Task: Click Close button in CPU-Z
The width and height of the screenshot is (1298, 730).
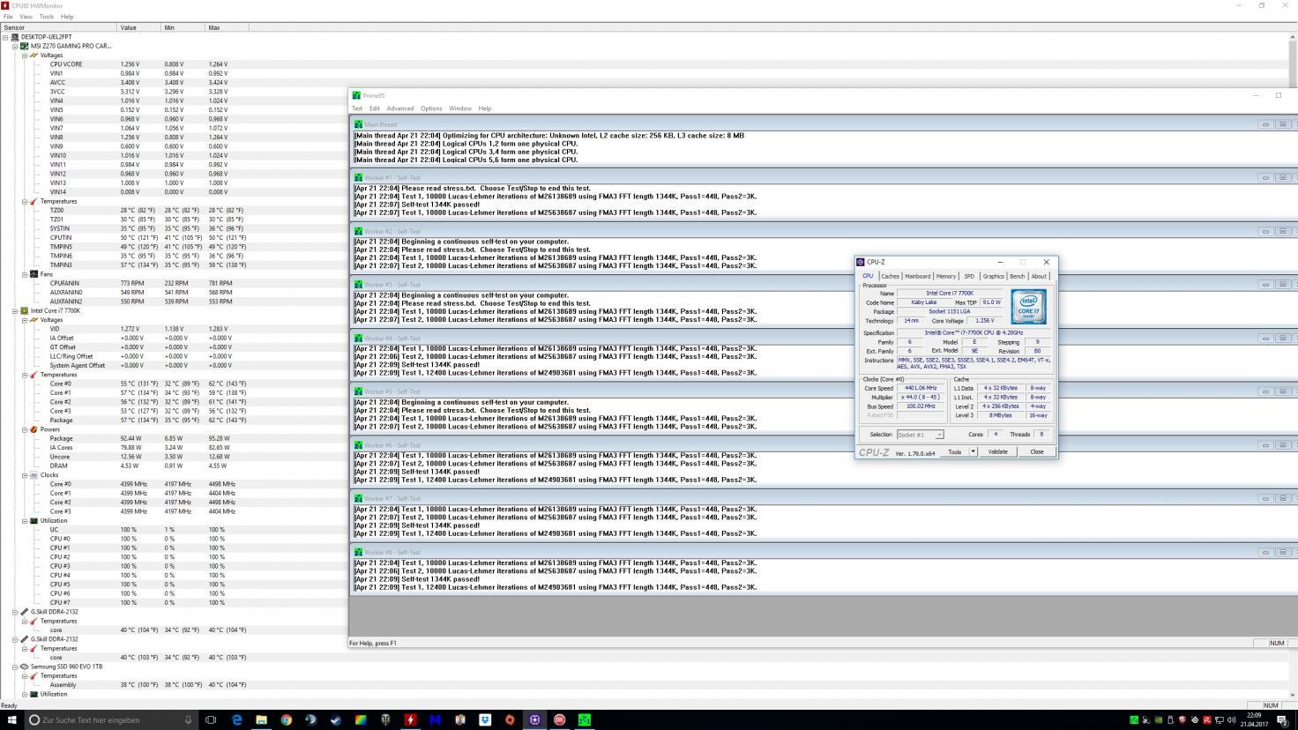Action: coord(1036,451)
